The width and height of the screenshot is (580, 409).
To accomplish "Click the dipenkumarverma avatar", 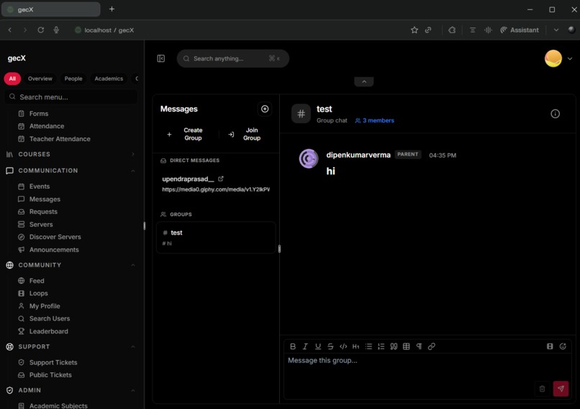I will click(x=309, y=159).
